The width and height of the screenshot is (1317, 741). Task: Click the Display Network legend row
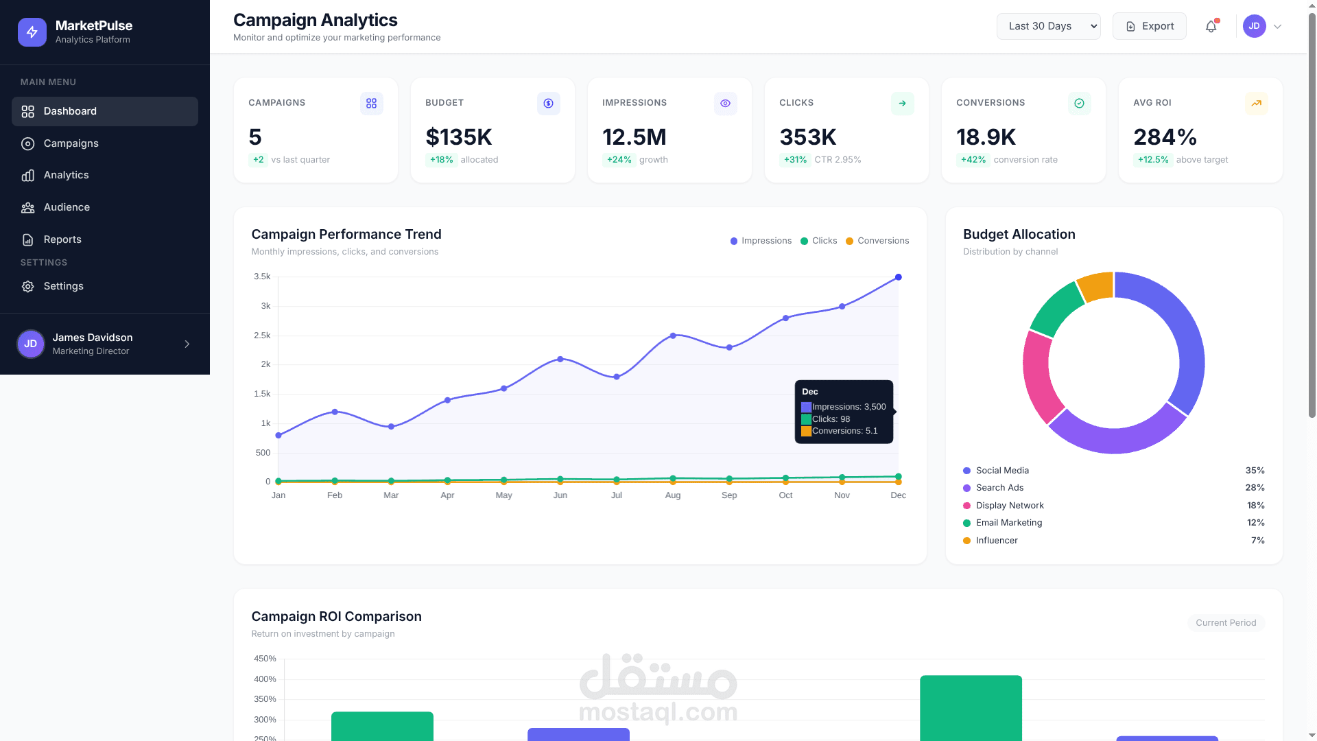coord(1113,506)
